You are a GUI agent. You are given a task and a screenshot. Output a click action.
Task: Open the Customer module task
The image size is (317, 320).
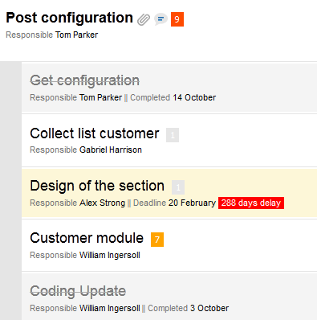tap(87, 238)
